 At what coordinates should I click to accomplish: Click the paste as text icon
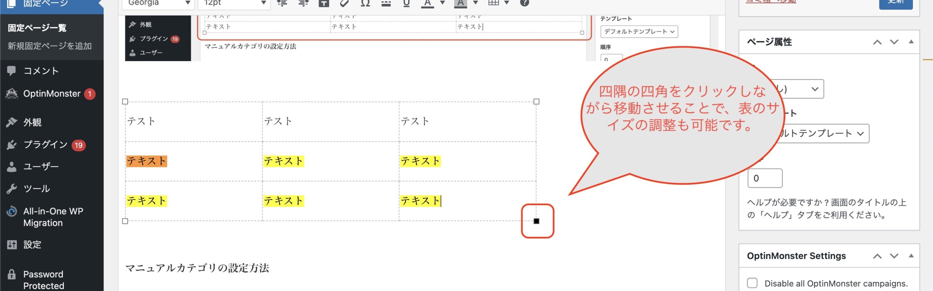pos(324,3)
